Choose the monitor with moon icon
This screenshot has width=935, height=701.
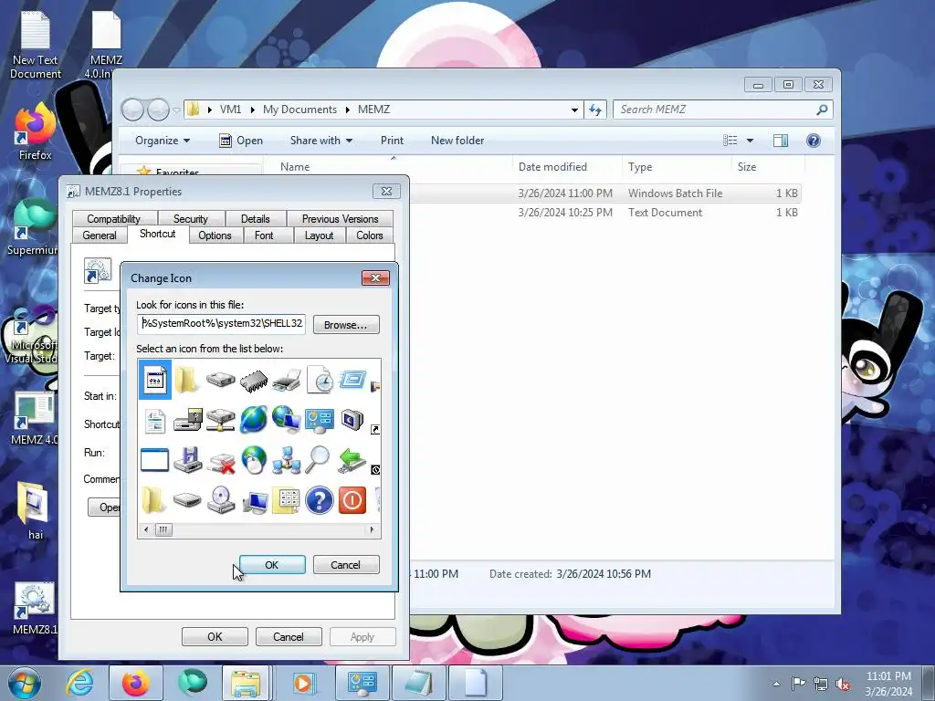[x=352, y=420]
